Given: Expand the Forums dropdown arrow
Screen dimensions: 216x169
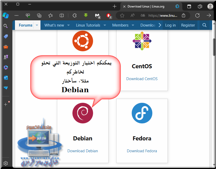Looking at the screenshot, I should [37, 25].
